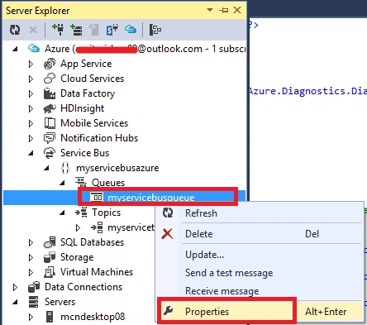Collapse the myservicebusazure namespace node
Viewport: 367px width, 325px height.
point(46,168)
